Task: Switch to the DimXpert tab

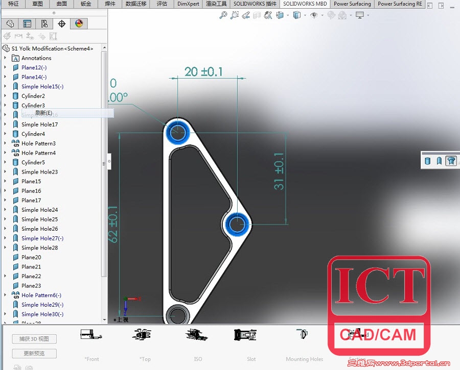Action: (x=188, y=4)
